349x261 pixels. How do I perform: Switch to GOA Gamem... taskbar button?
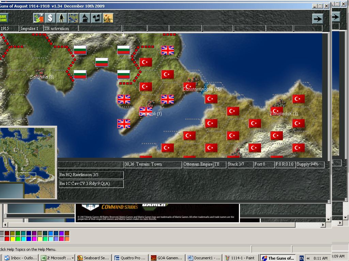[167, 258]
